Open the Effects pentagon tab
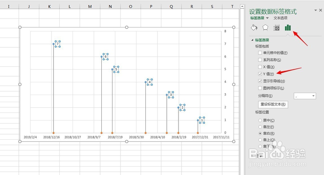This screenshot has height=175, width=324. tap(265, 28)
